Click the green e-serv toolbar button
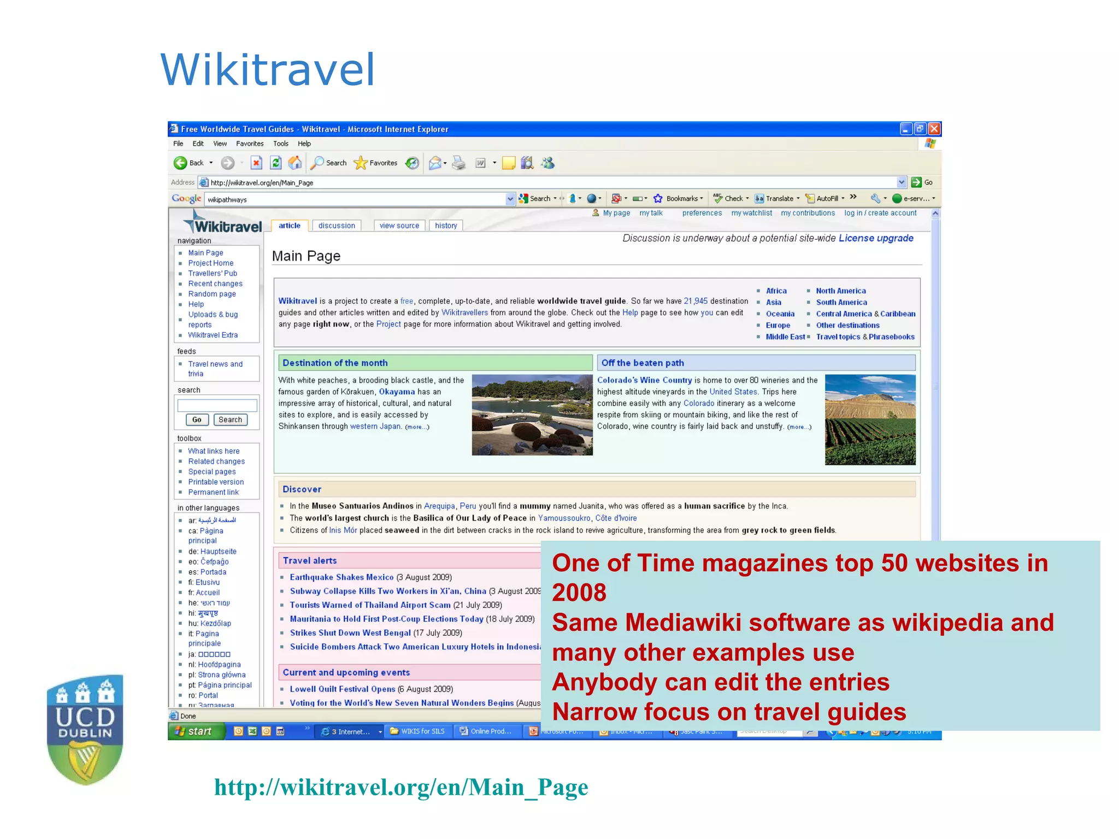Viewport: 1119px width, 839px height. [x=911, y=198]
